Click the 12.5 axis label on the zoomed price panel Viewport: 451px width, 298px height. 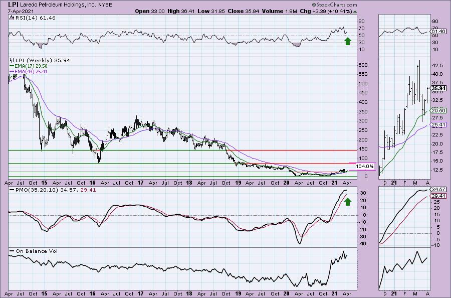437,170
